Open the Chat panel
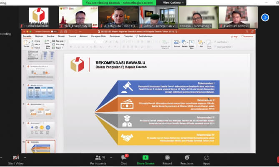 coord(123,158)
